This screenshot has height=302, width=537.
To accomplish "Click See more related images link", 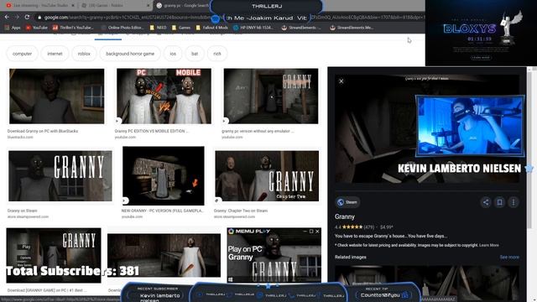I will tap(509, 258).
